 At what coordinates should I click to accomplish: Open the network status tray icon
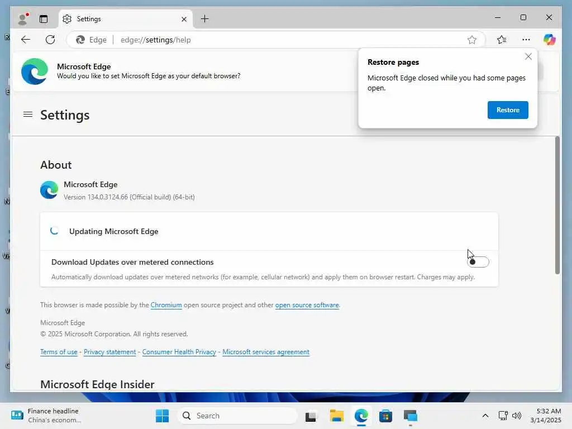(x=503, y=416)
